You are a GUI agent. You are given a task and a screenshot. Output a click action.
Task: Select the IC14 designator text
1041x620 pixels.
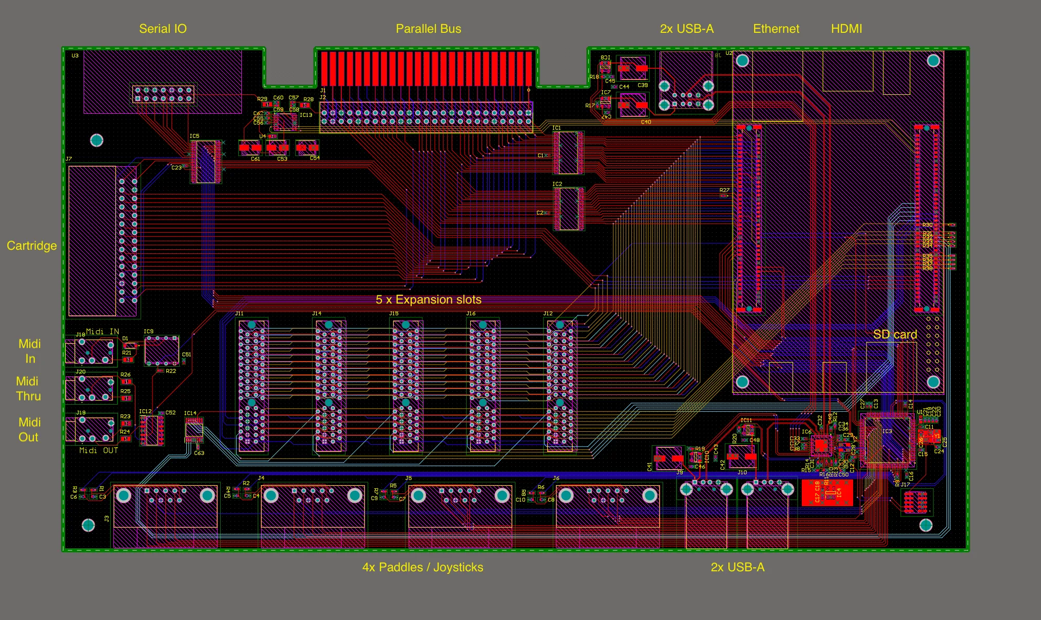pos(190,413)
